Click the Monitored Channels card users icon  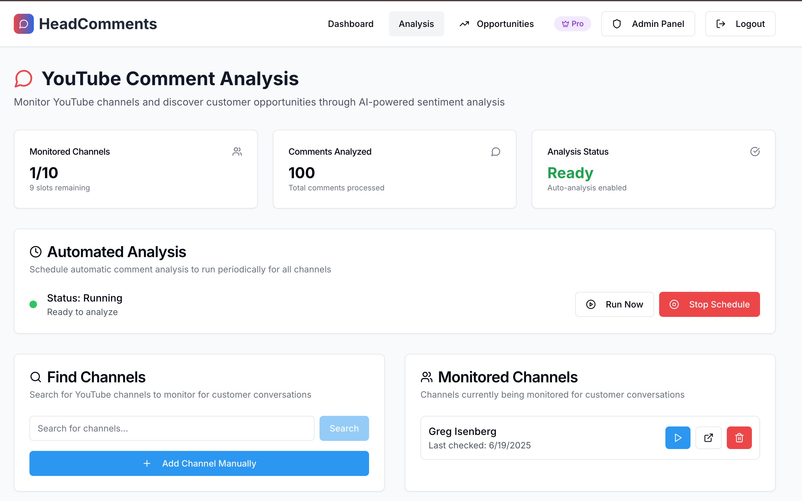pyautogui.click(x=237, y=152)
